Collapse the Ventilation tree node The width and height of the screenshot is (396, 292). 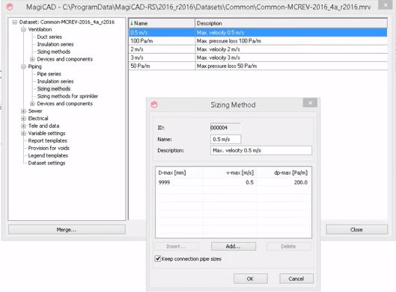tap(23, 29)
